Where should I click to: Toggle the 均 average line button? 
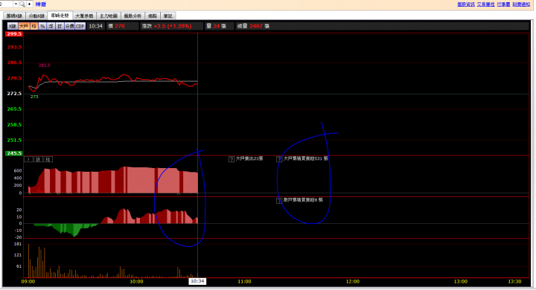pos(33,26)
